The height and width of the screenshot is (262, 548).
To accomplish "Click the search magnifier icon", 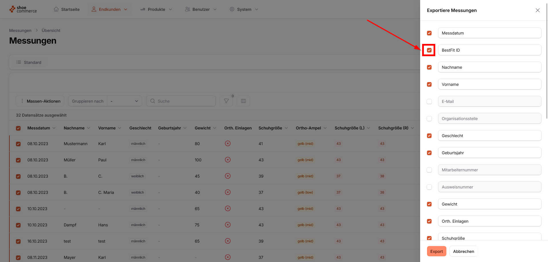I will pyautogui.click(x=153, y=101).
